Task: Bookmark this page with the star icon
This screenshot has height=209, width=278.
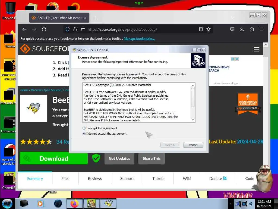Action: (208, 29)
